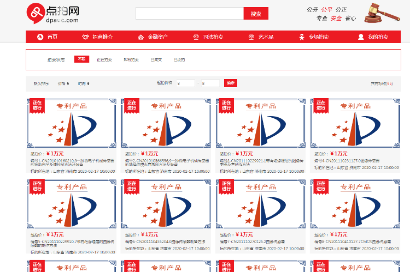Click the red 确定 price confirm button
Image resolution: width=410 pixels, height=272 pixels.
(231, 83)
